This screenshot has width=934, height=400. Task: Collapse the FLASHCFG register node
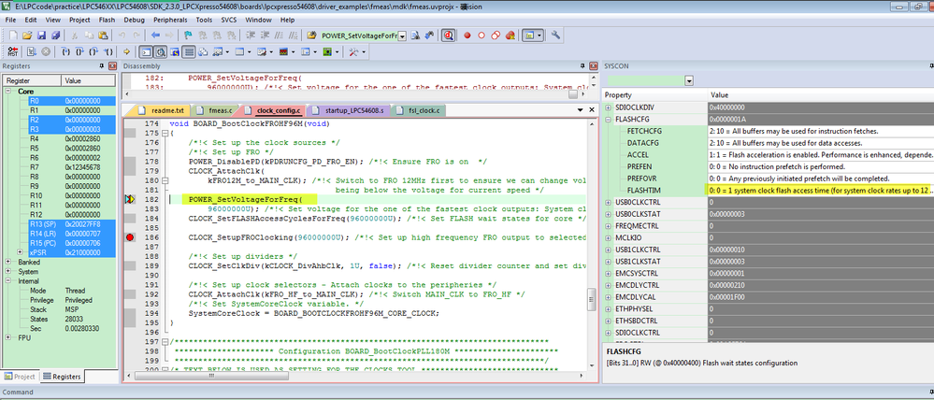(608, 119)
